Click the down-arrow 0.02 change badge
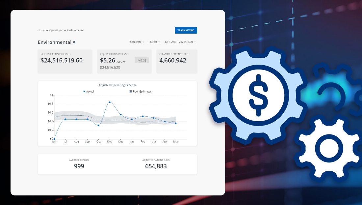 click(142, 60)
